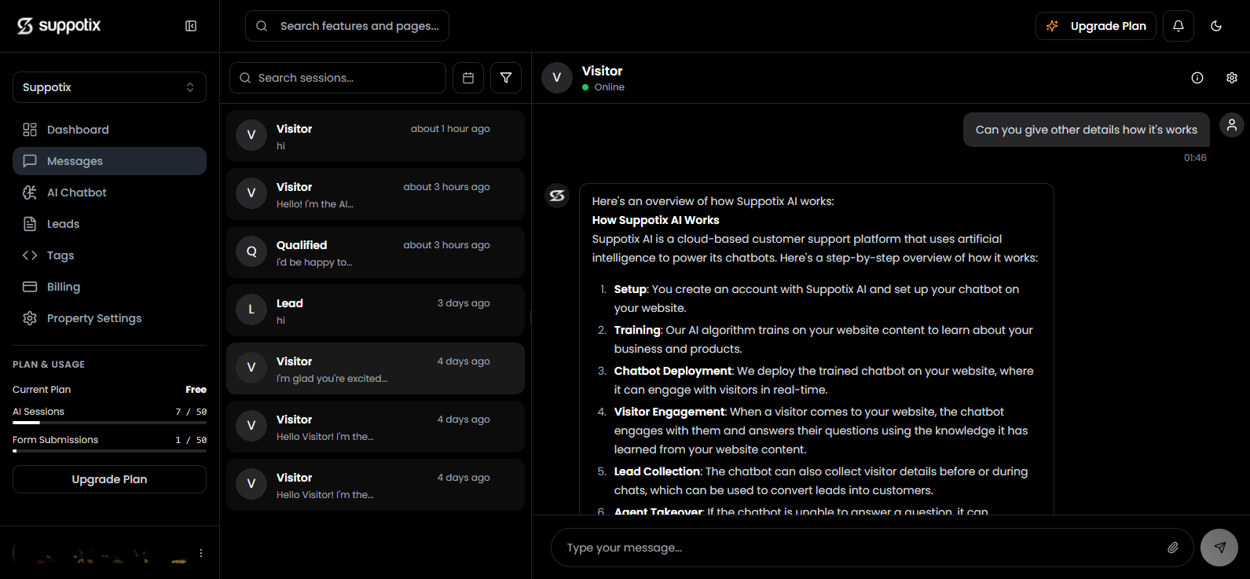Open the Billing page
The width and height of the screenshot is (1250, 579).
click(x=109, y=287)
